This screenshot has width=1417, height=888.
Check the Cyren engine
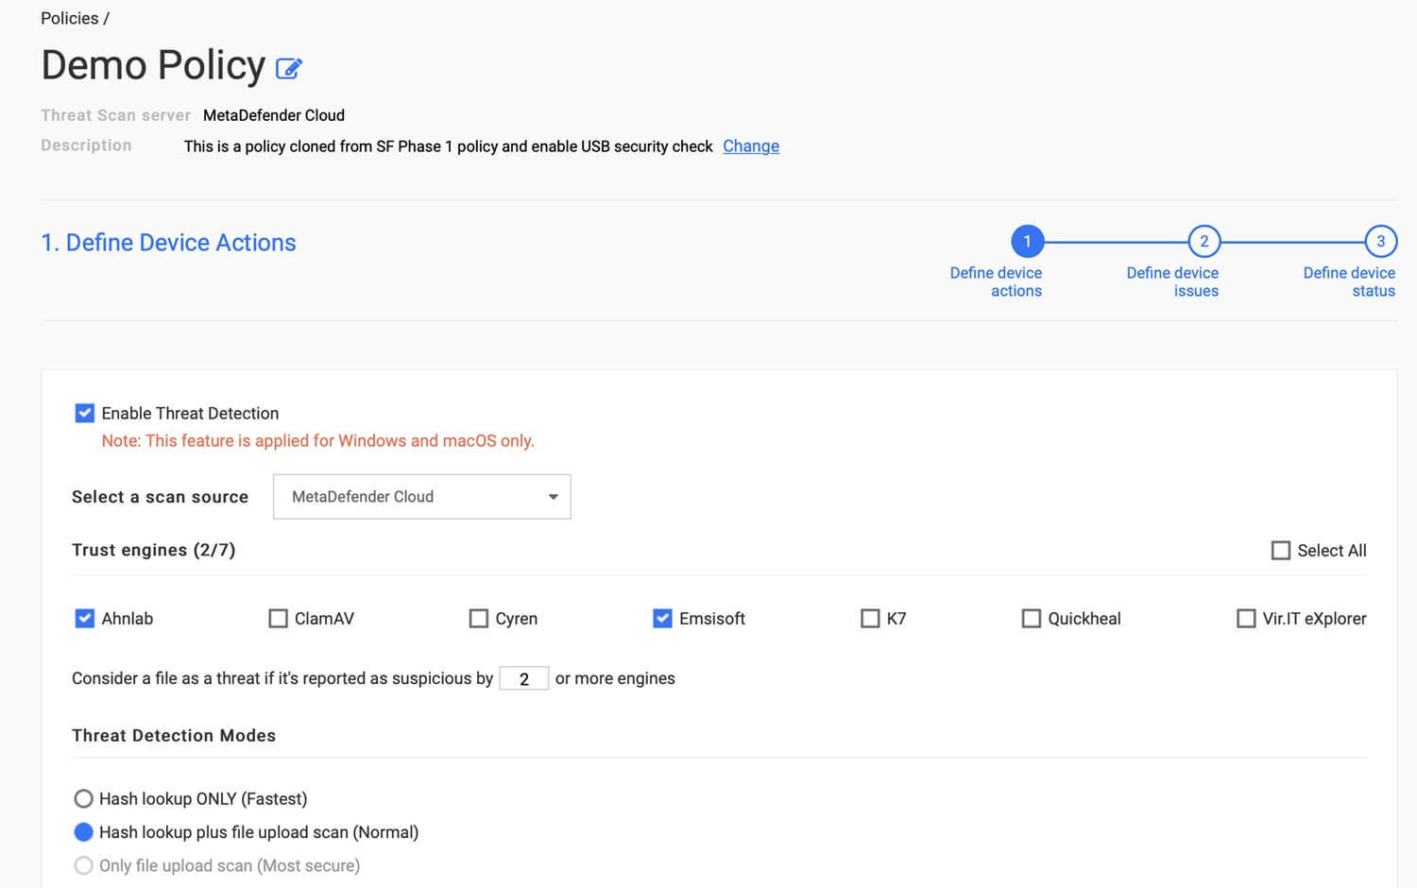[478, 618]
